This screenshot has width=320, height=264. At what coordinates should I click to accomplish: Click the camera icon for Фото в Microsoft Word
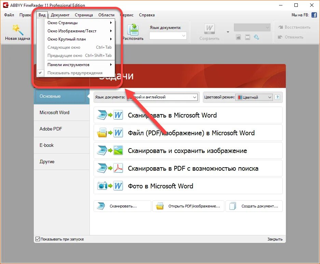coord(102,186)
